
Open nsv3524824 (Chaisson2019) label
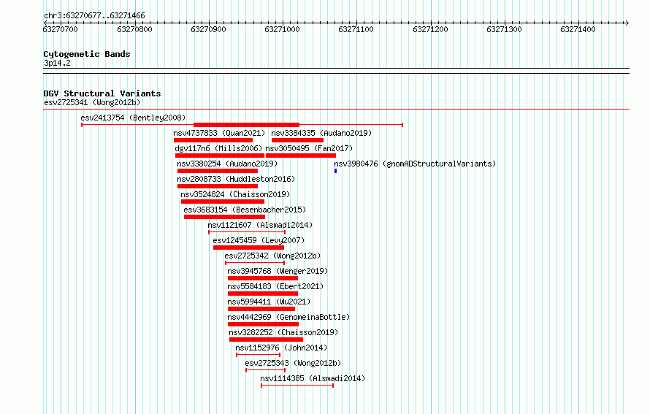pos(235,194)
